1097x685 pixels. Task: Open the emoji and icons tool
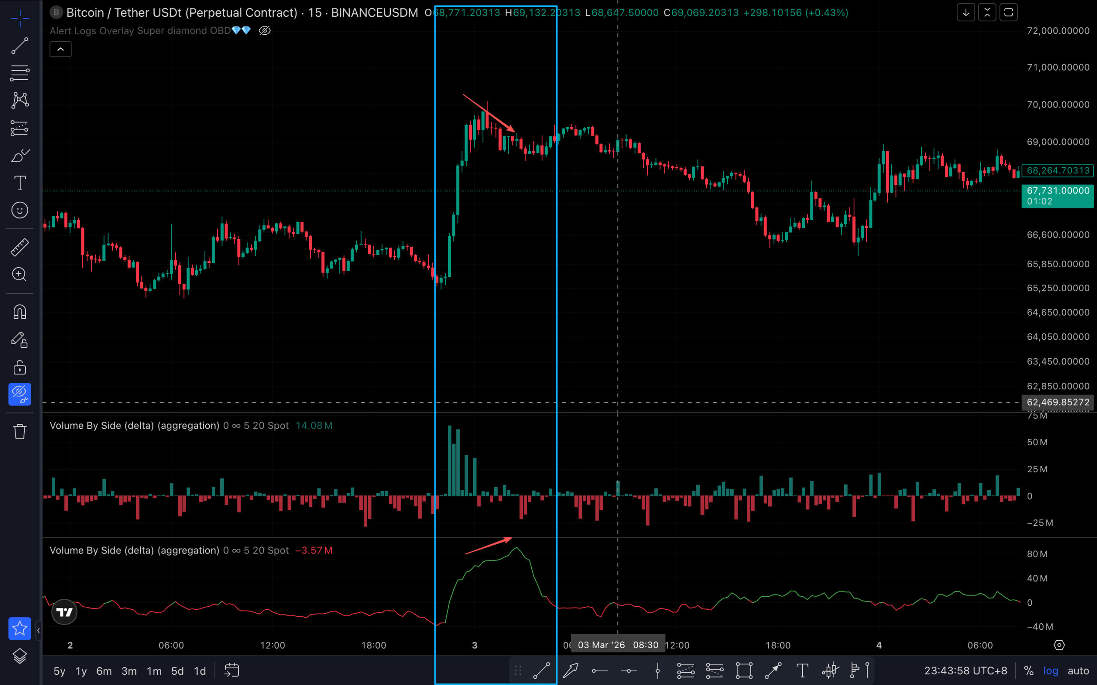point(19,210)
